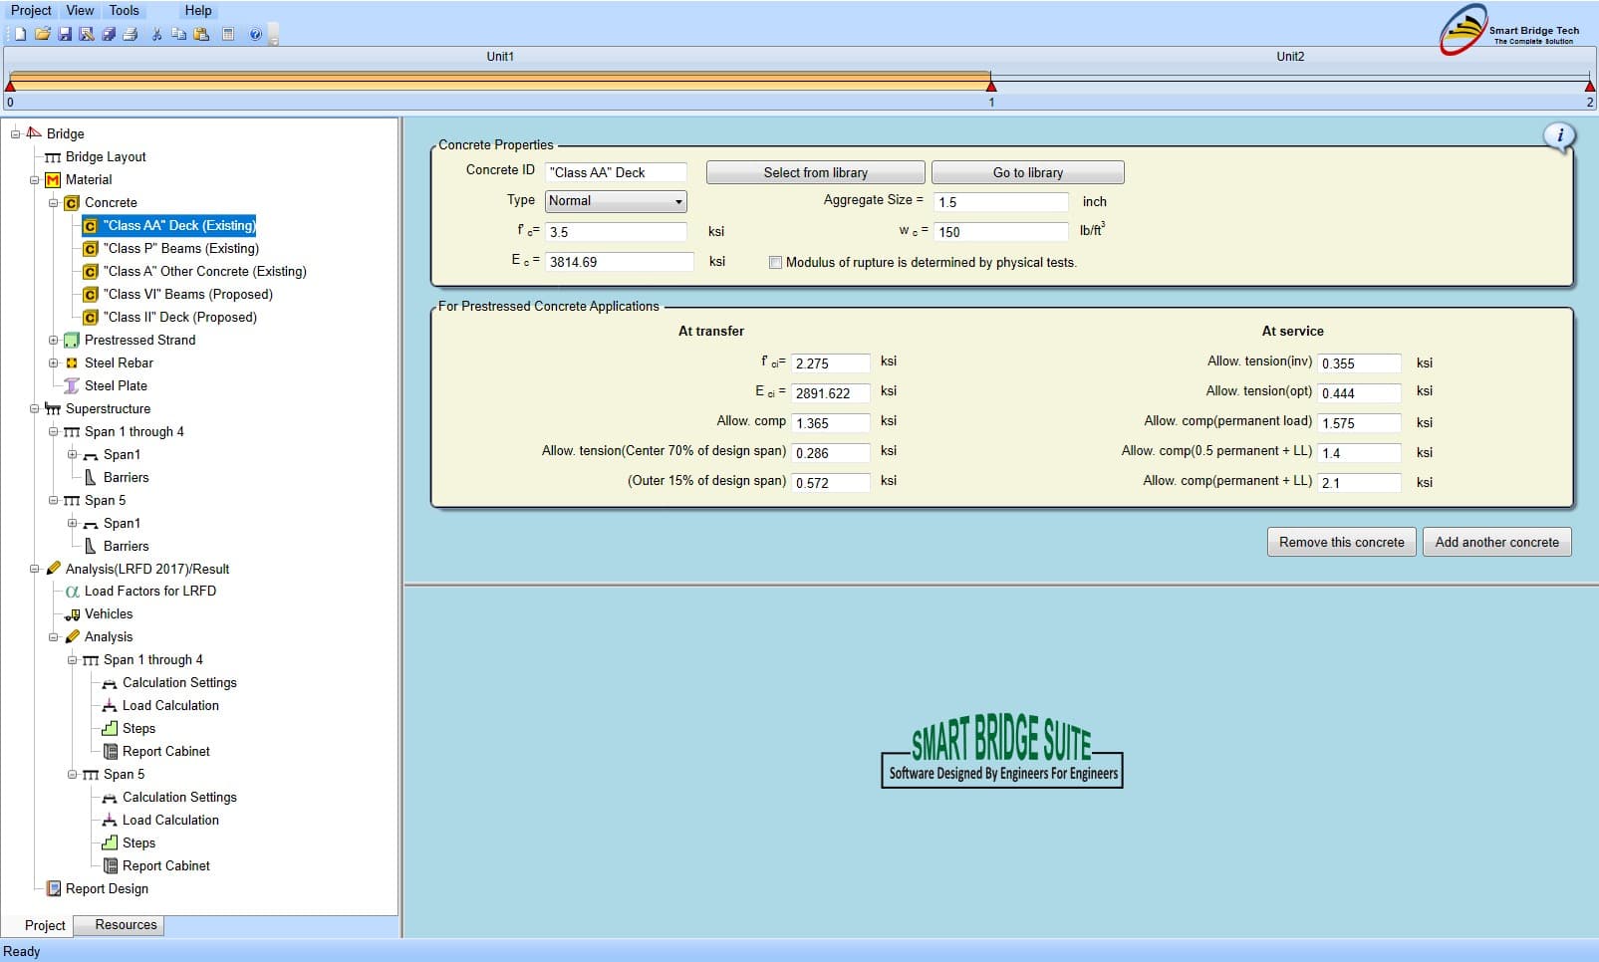Click the scissors cut icon
The width and height of the screenshot is (1599, 962).
156,35
